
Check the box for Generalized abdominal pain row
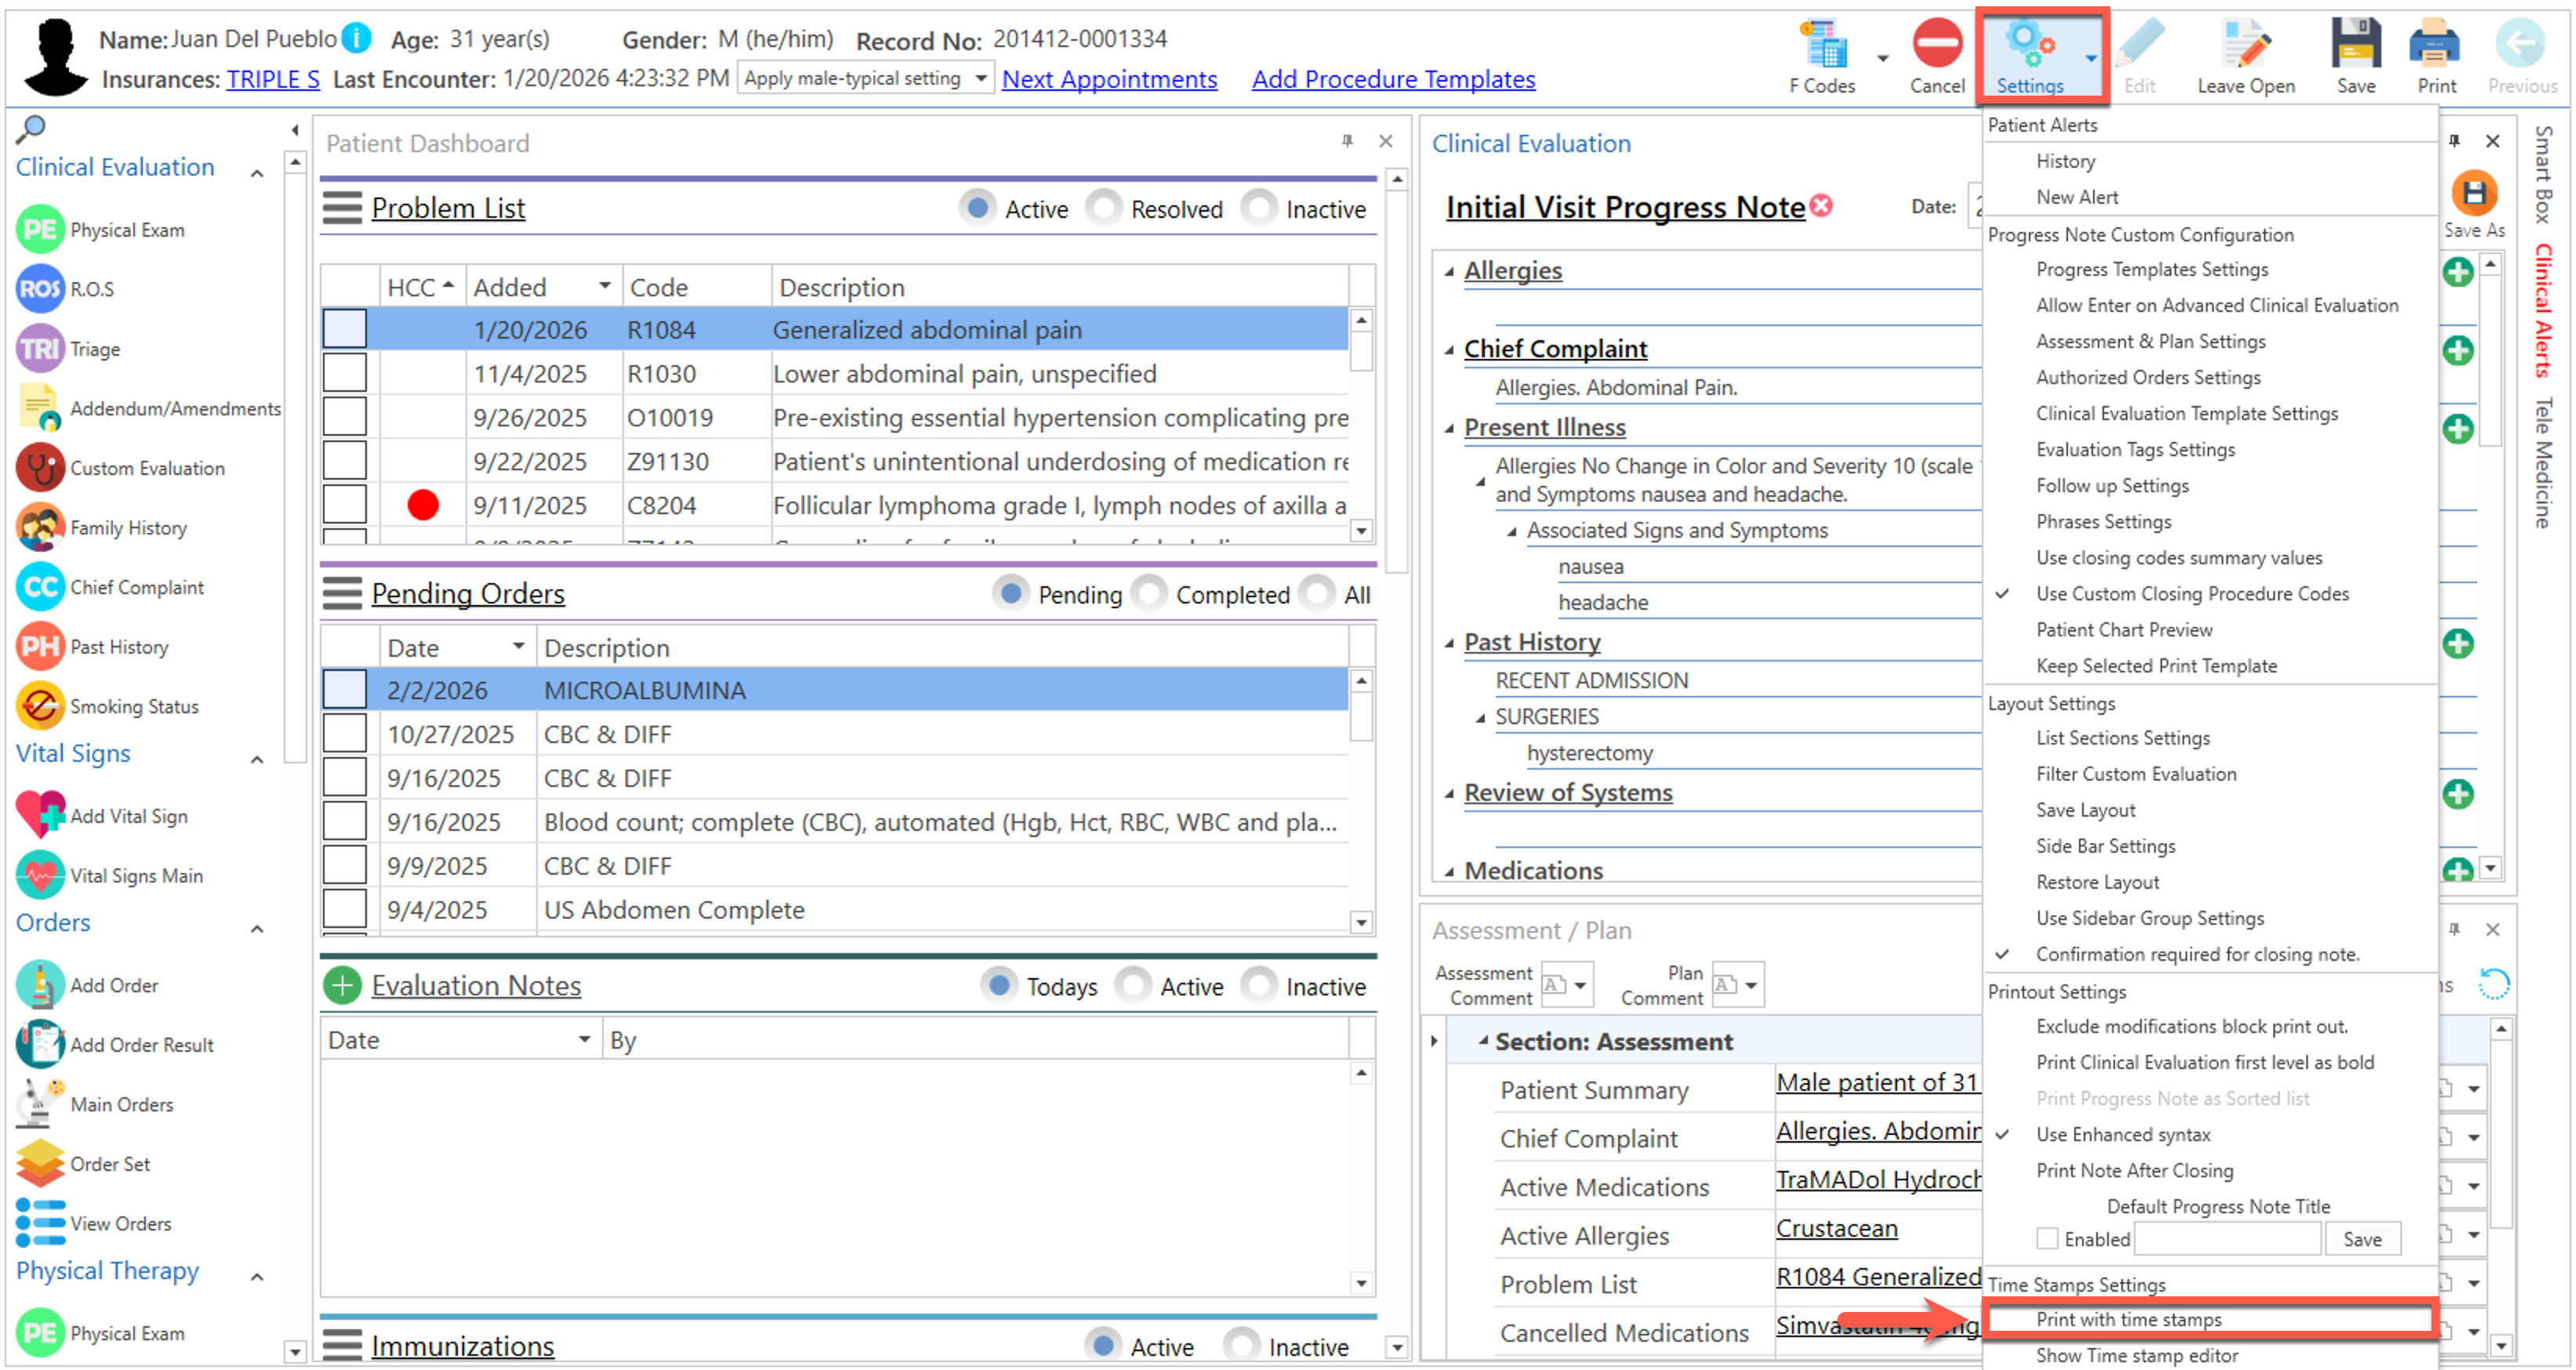click(x=345, y=329)
